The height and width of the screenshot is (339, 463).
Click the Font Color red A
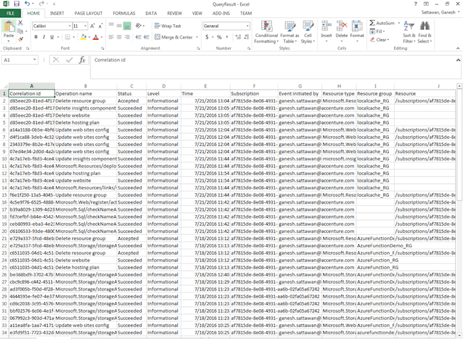tap(95, 37)
